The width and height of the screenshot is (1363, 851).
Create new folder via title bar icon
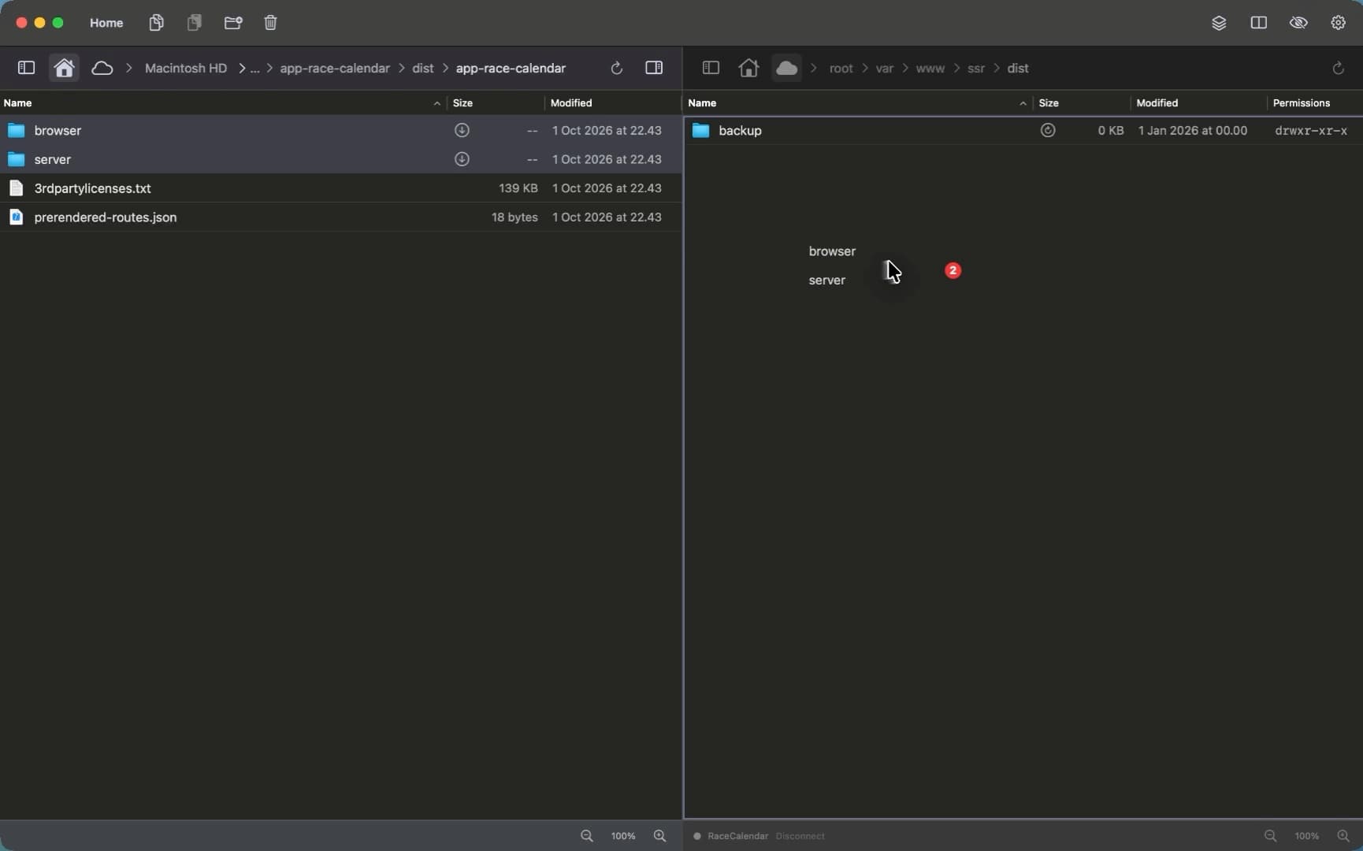coord(233,23)
